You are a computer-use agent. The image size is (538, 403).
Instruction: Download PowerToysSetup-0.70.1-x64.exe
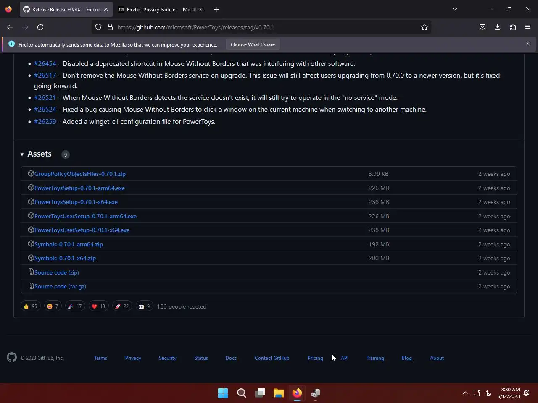pos(76,202)
